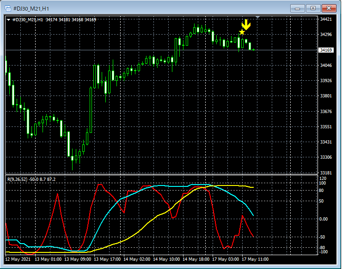The image size is (342, 269).
Task: Click the 13 May 17:00 time label
Action: 107,259
